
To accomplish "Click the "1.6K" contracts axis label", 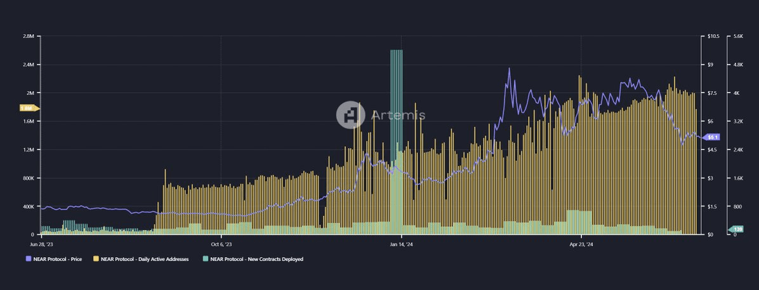I will tap(739, 178).
